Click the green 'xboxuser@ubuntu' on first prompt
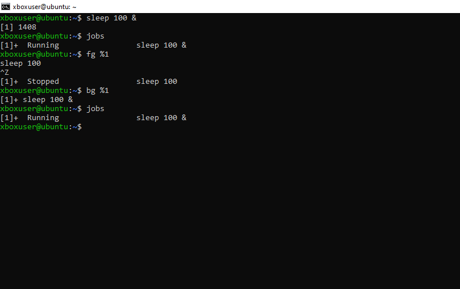 34,18
